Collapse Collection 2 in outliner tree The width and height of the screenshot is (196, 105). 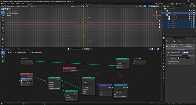coord(165,15)
